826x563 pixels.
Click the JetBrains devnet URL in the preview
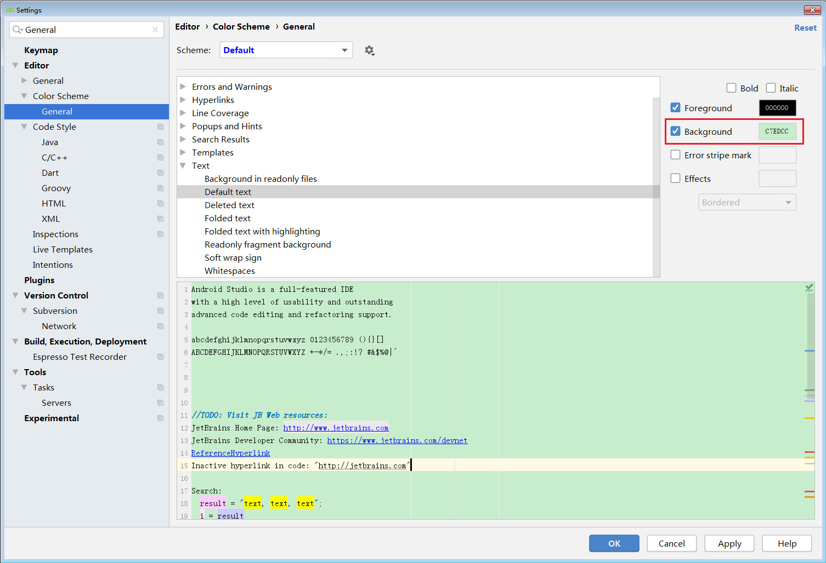click(x=397, y=440)
